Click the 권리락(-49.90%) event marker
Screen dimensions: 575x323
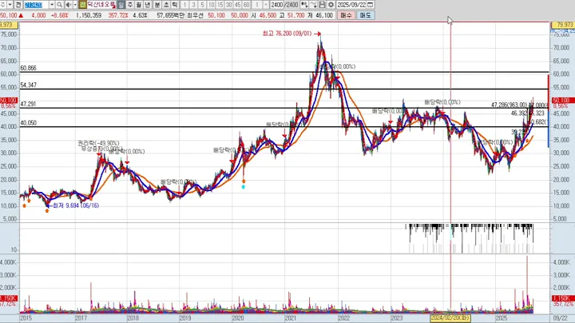point(98,143)
